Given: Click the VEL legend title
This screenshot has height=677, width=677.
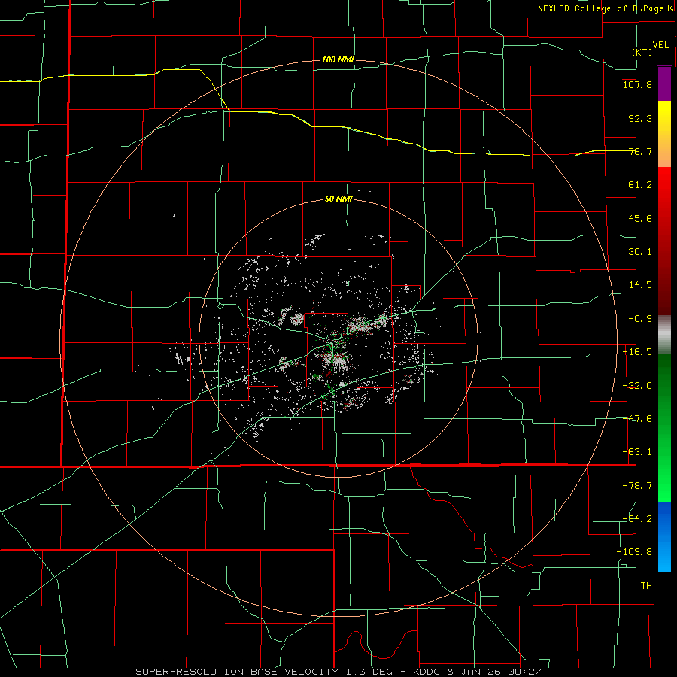Looking at the screenshot, I should 660,45.
